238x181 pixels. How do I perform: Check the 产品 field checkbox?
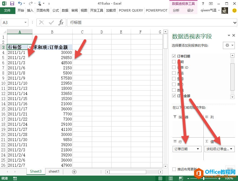pyautogui.click(x=174, y=73)
